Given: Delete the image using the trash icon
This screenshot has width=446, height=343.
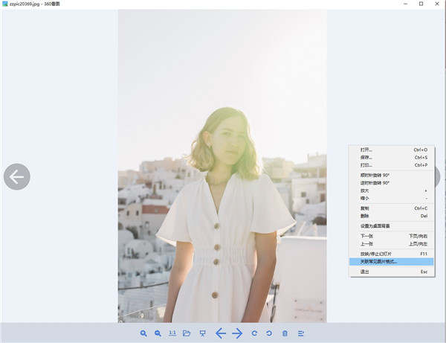Looking at the screenshot, I should [x=285, y=333].
